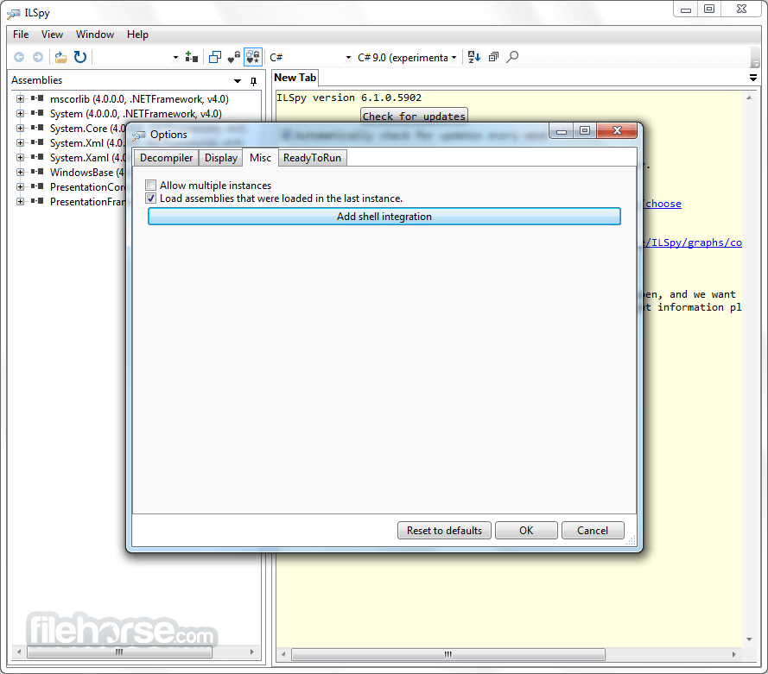
Task: Select the System (4.0.0.0) tree item
Action: [x=136, y=113]
